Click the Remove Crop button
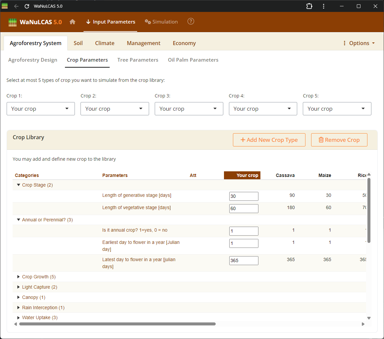Image resolution: width=384 pixels, height=339 pixels. point(339,140)
